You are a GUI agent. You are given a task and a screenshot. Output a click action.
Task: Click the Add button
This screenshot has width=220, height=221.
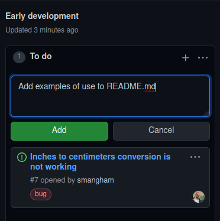59,131
